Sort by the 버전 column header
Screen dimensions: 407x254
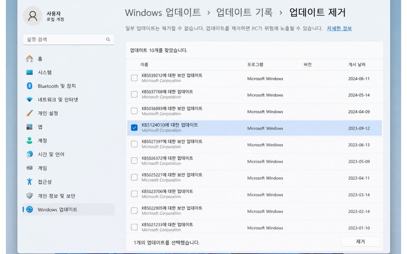(x=308, y=65)
